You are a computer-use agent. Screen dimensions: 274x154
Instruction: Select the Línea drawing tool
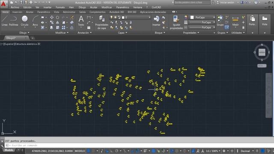coord(5,21)
